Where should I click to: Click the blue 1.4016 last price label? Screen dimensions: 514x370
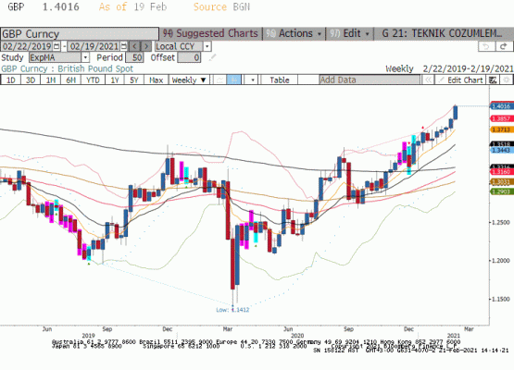tap(502, 106)
